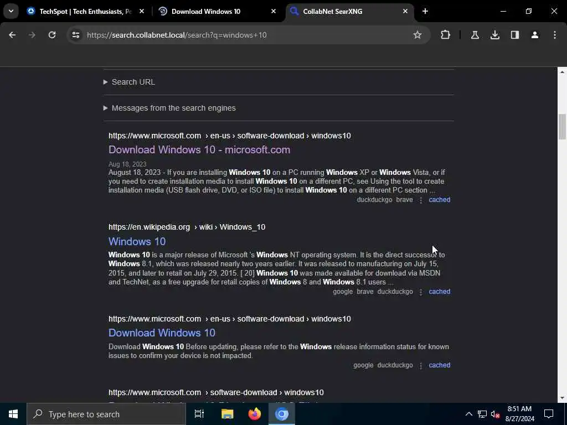This screenshot has height=425, width=567.
Task: Click the first microsoft.com result URL
Action: pos(230,136)
